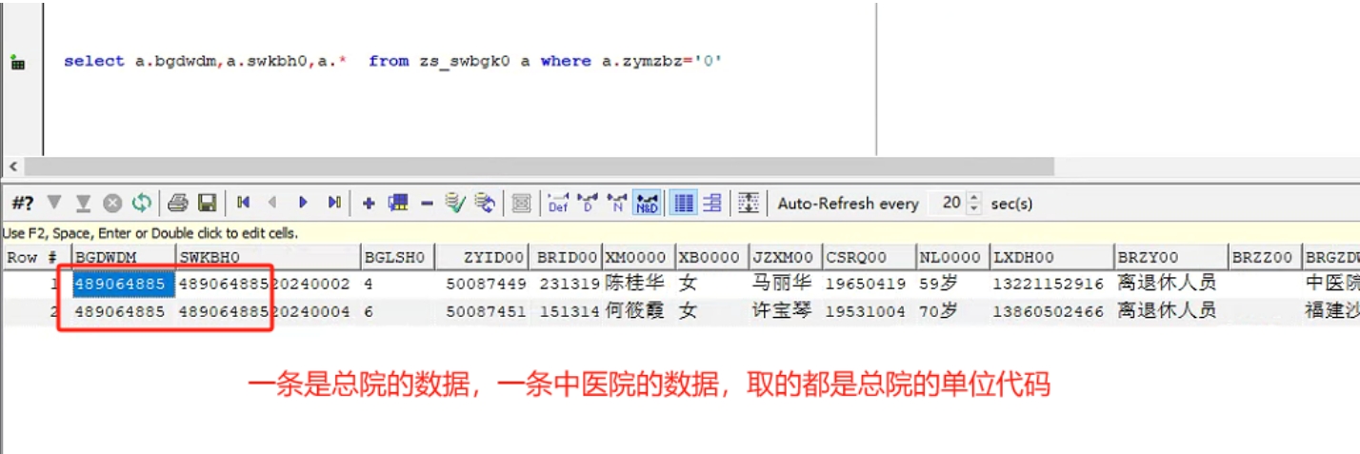Click the CSRQ00 column header
Image resolution: width=1360 pixels, height=454 pixels.
pyautogui.click(x=869, y=257)
